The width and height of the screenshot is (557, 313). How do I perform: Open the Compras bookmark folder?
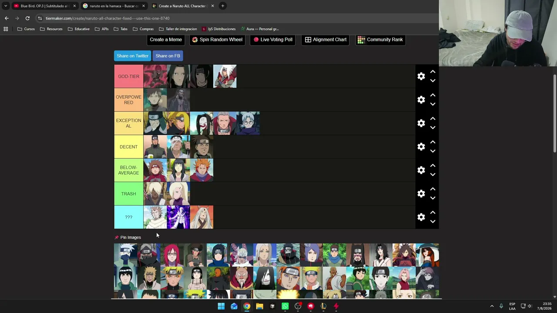(143, 29)
